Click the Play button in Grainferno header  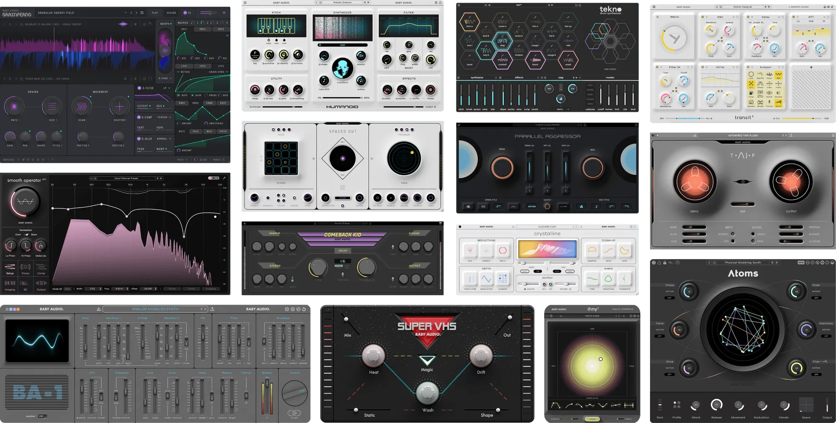coord(155,13)
